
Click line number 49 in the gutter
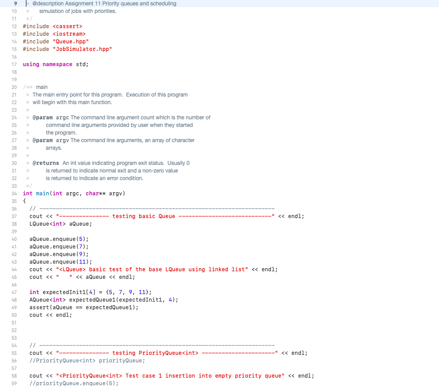click(14, 307)
